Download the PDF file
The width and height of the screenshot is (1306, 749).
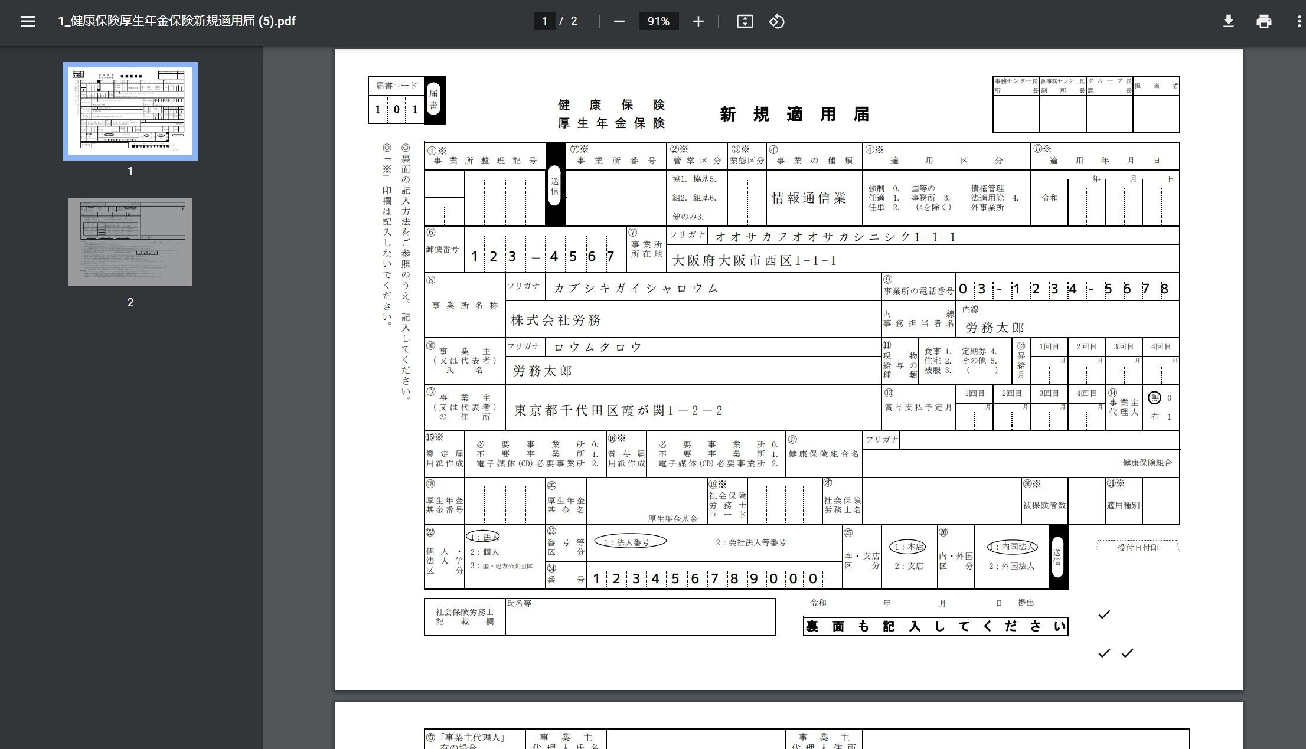[x=1228, y=21]
